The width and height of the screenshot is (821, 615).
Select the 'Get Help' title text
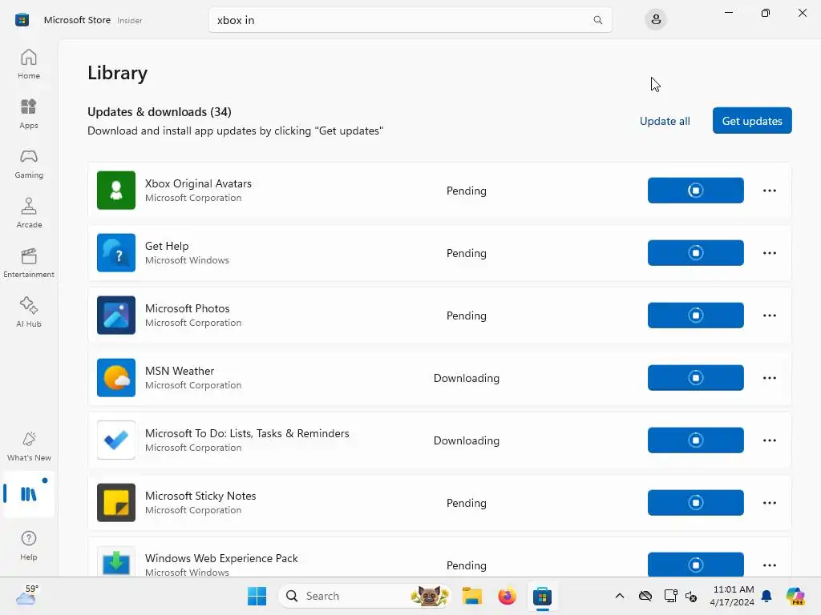pos(167,246)
